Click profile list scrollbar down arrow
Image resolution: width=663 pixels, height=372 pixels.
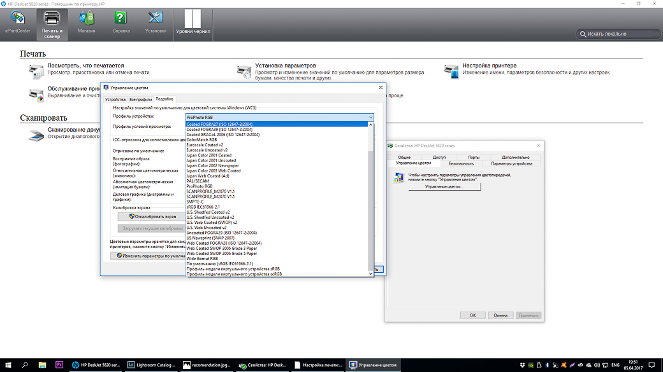click(x=371, y=273)
